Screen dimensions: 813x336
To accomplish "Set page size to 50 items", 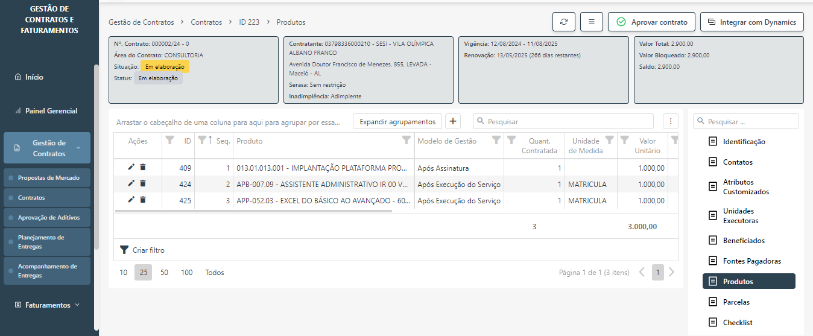I will pos(164,273).
